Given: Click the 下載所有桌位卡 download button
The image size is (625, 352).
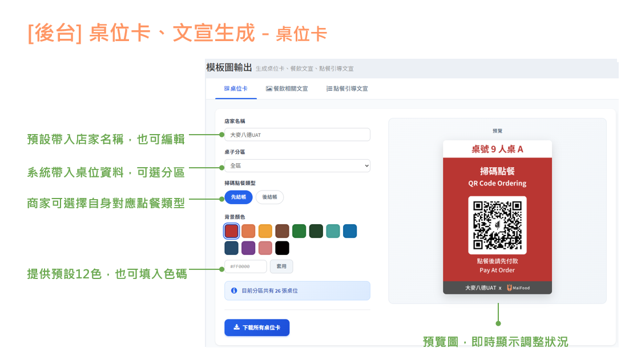Looking at the screenshot, I should 257,327.
